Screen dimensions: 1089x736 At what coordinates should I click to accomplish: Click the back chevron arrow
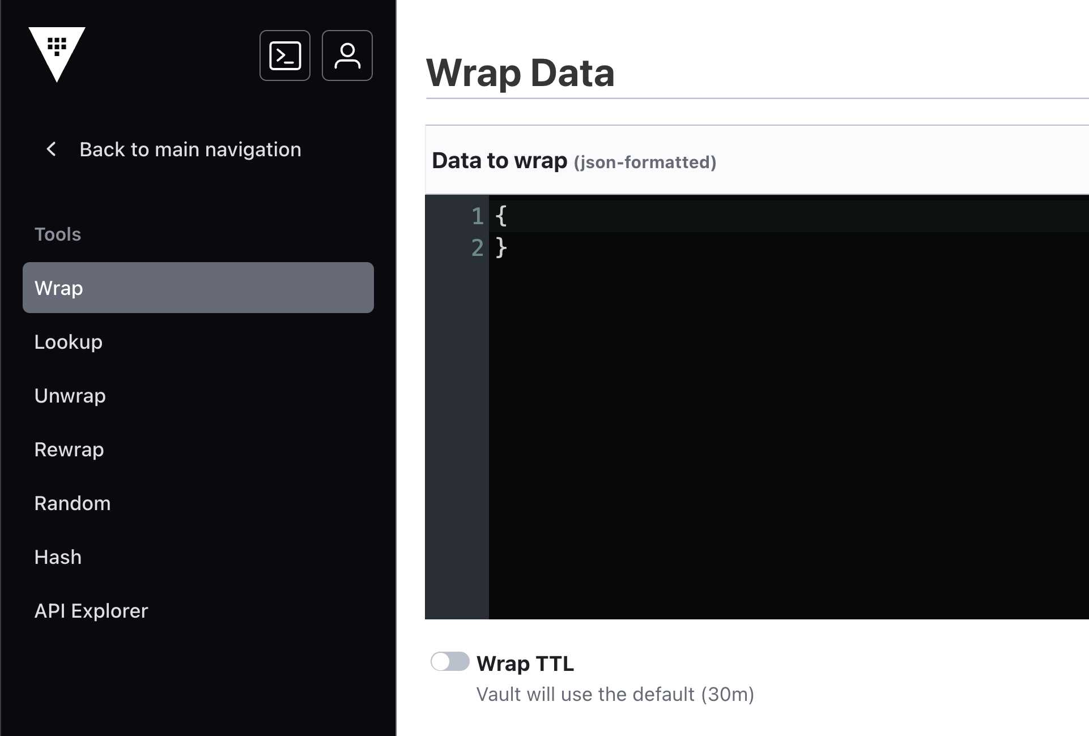[x=51, y=149]
